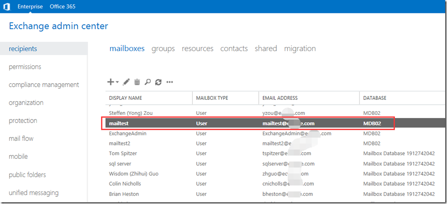Select the ExchangeAdmin mailbox row
Viewport: 447px width, 204px height.
click(275, 133)
